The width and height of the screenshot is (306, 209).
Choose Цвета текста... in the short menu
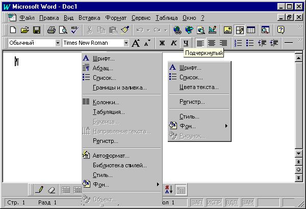click(x=199, y=87)
